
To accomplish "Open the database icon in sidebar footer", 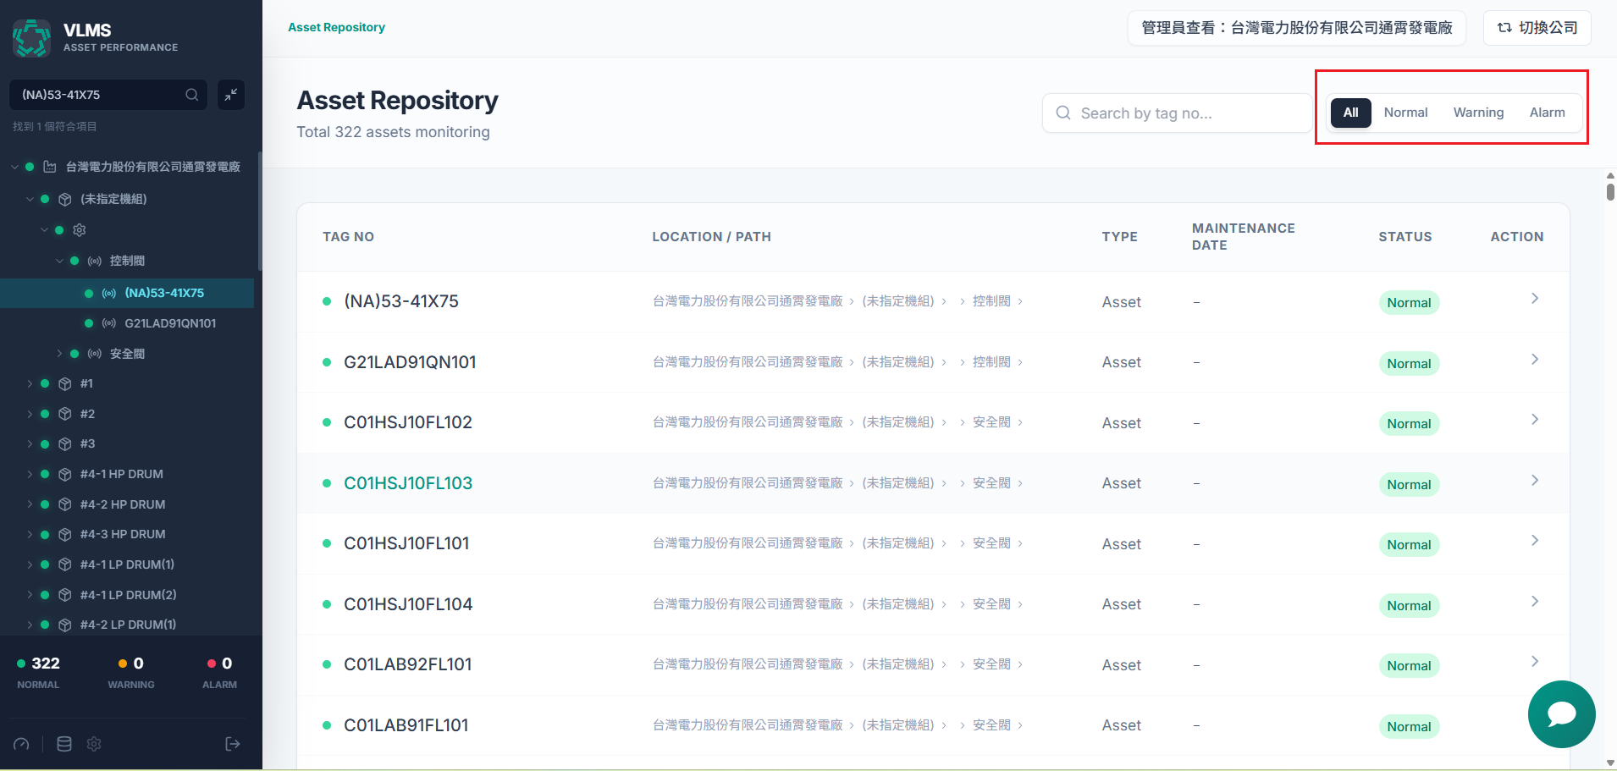I will click(64, 744).
